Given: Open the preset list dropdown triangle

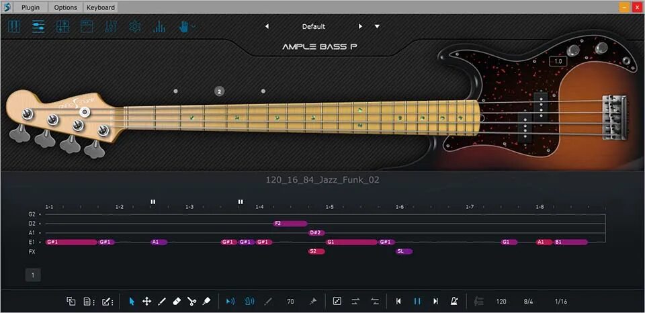Looking at the screenshot, I should click(377, 26).
